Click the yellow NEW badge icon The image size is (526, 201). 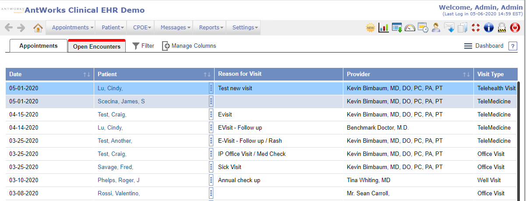click(371, 28)
